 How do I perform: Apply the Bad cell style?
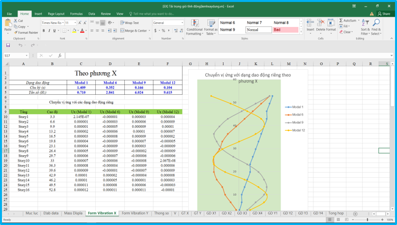coord(285,30)
